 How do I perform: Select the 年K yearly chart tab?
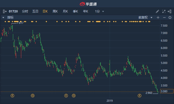click(86, 11)
